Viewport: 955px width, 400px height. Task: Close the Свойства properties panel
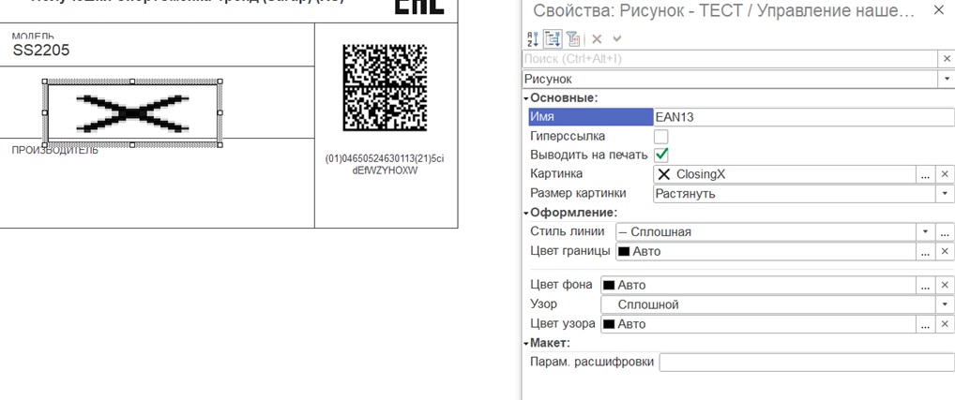click(x=938, y=10)
